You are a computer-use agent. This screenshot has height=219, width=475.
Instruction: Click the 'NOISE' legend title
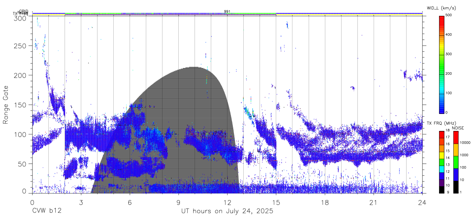pyautogui.click(x=458, y=128)
